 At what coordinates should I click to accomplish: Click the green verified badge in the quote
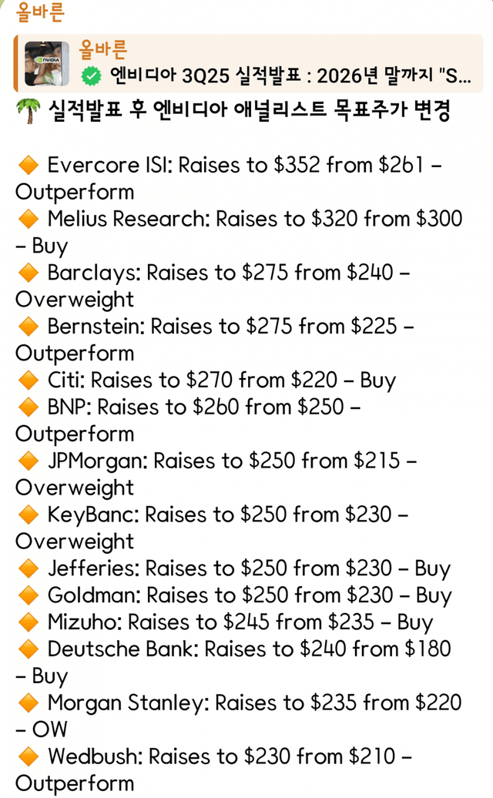[x=92, y=76]
